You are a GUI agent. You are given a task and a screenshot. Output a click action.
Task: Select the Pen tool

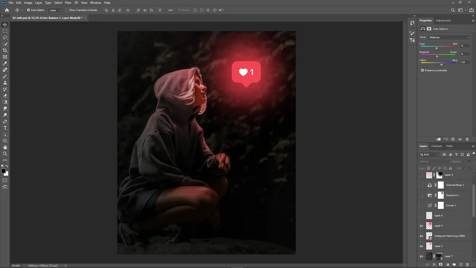point(5,121)
